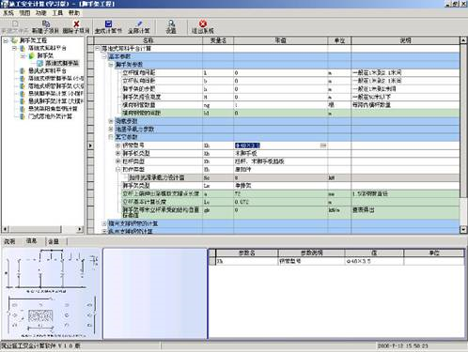The image size is (468, 352).
Task: Click the 名称 column header in the grid
Action: pyautogui.click(x=148, y=40)
